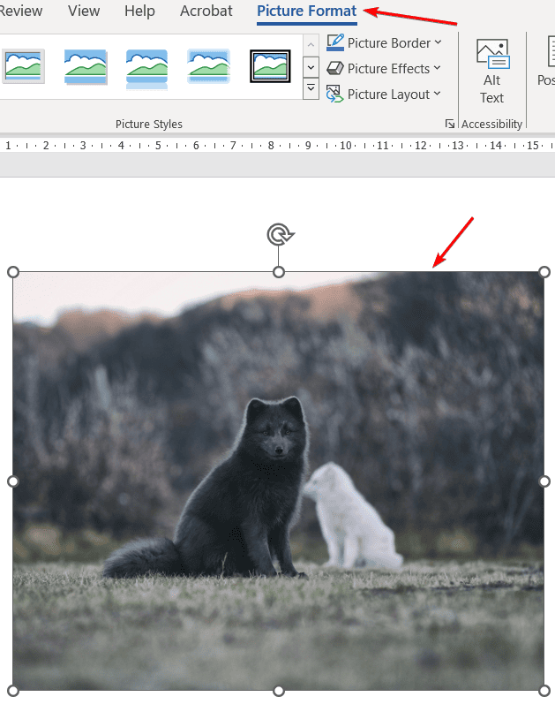Screen dimensions: 555x704
Task: Click the rotation handle above the image
Action: 279,235
